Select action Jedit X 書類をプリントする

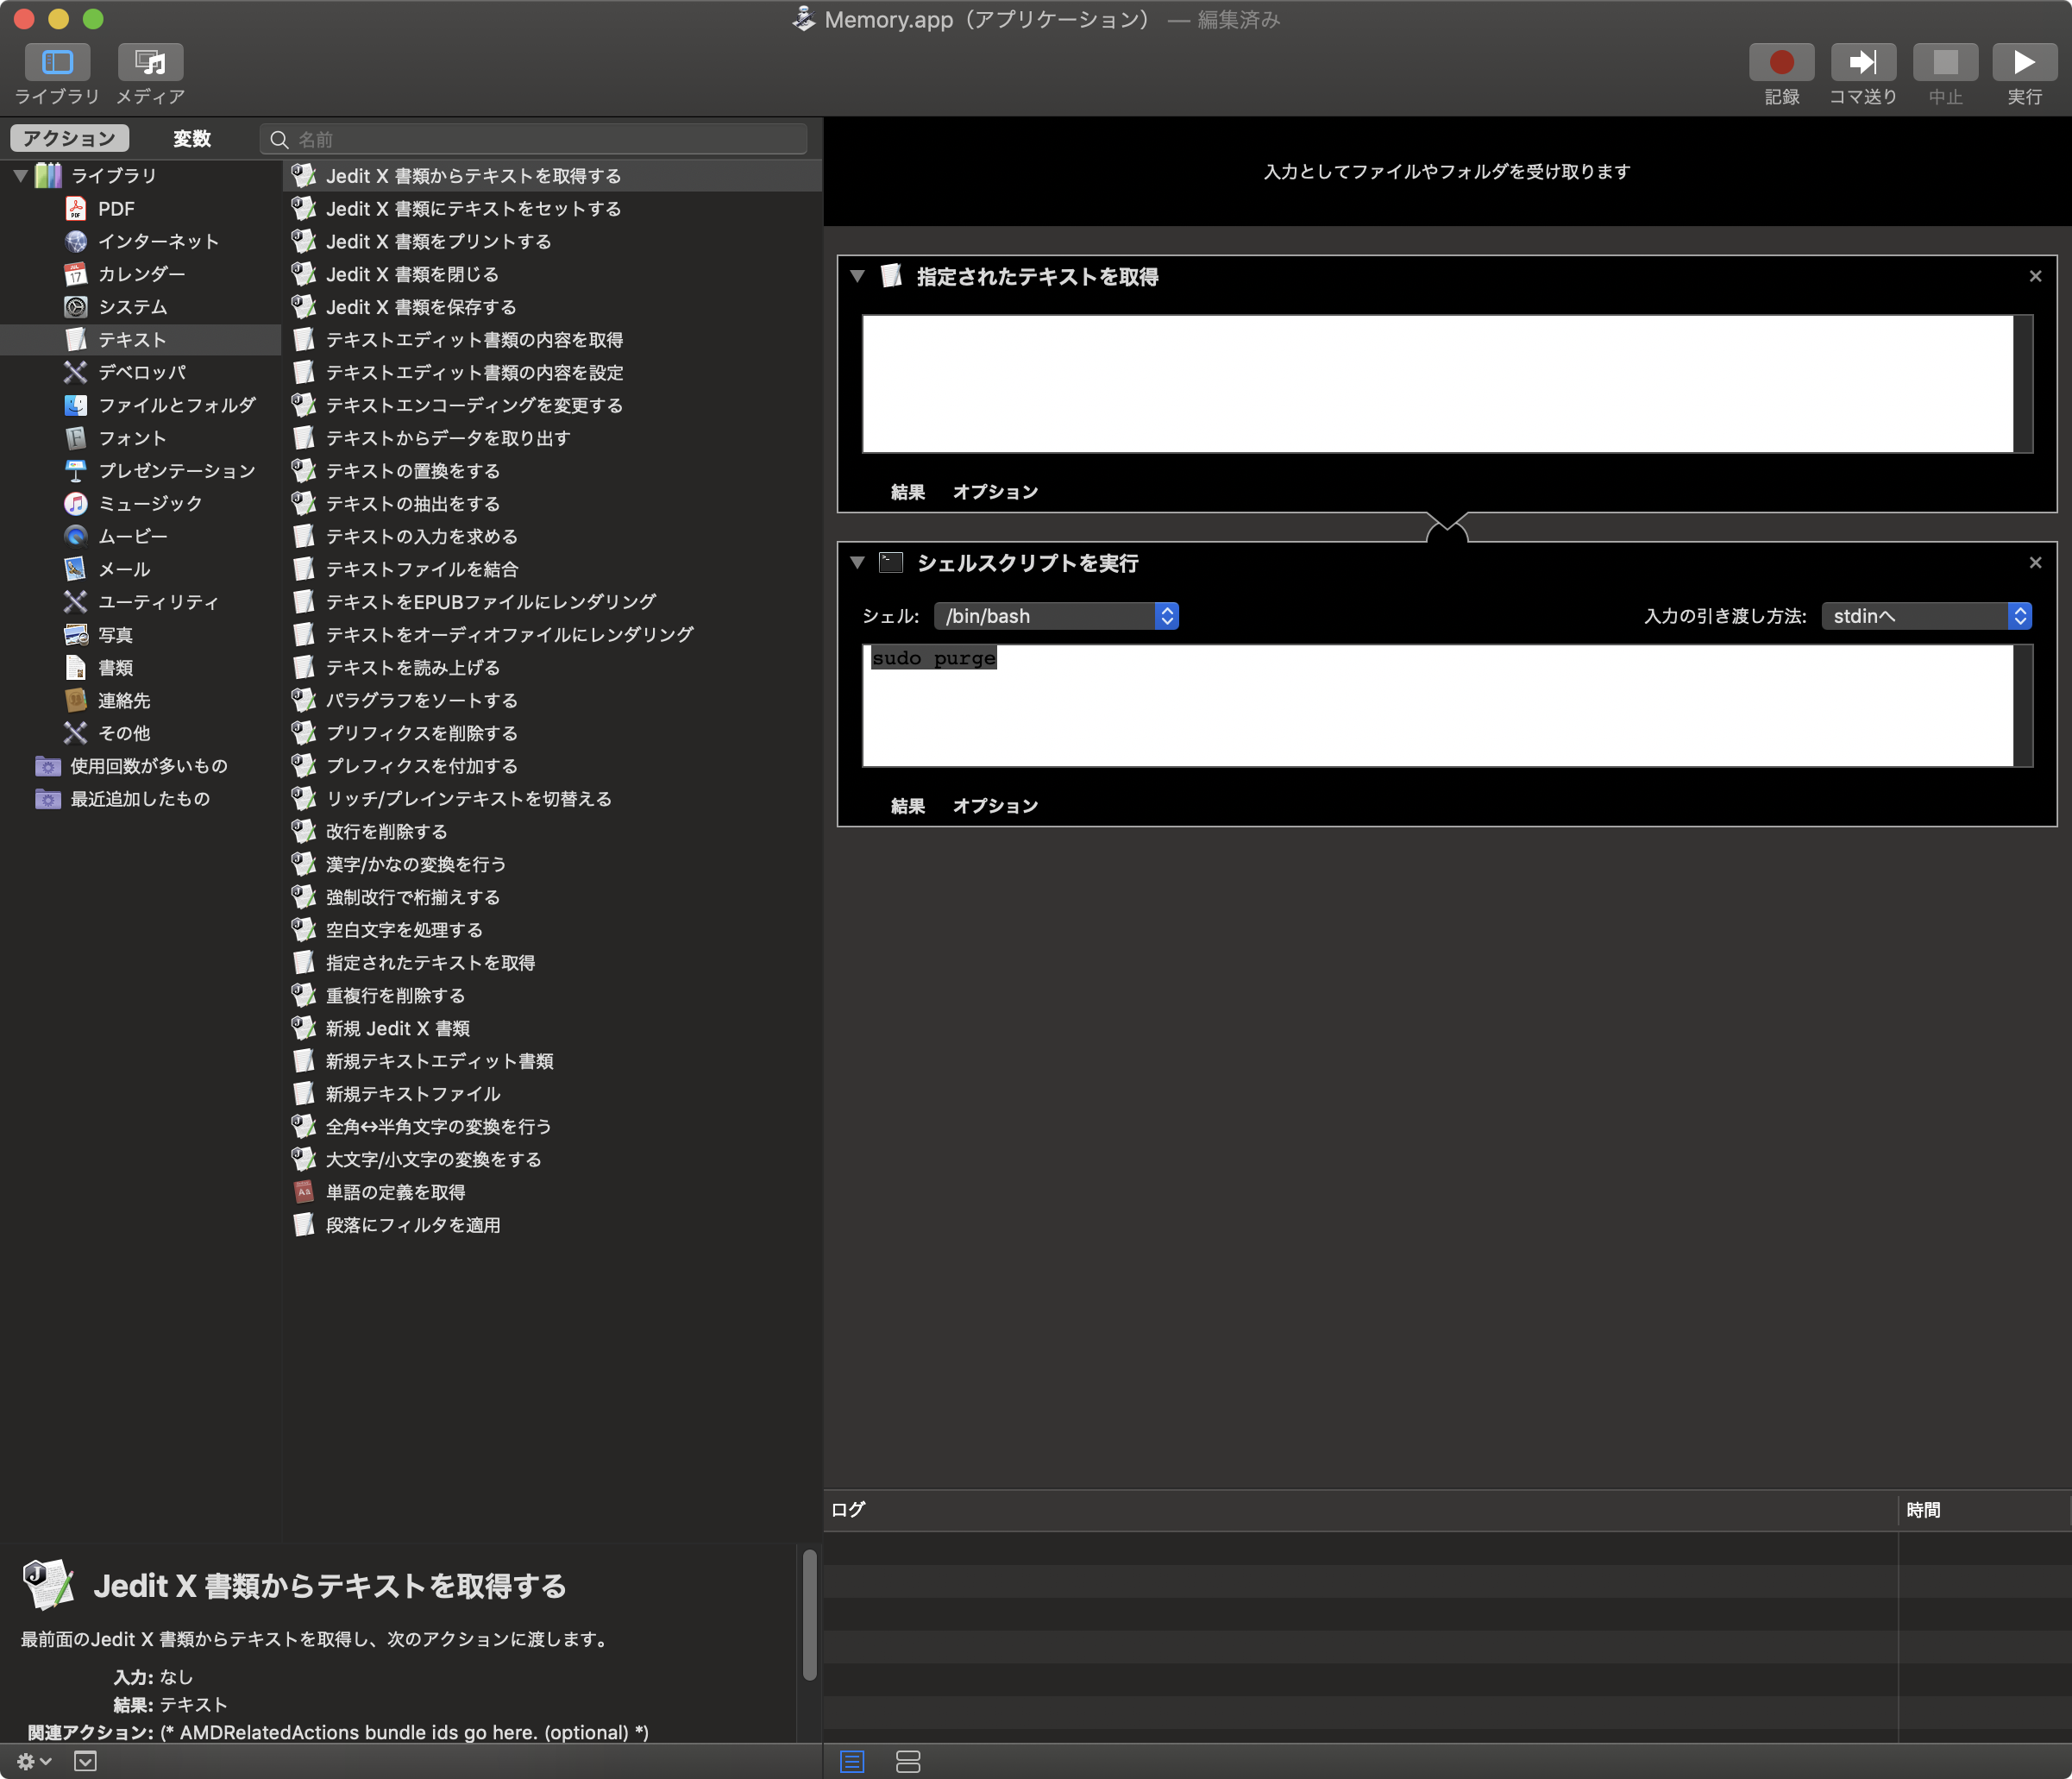[x=552, y=241]
